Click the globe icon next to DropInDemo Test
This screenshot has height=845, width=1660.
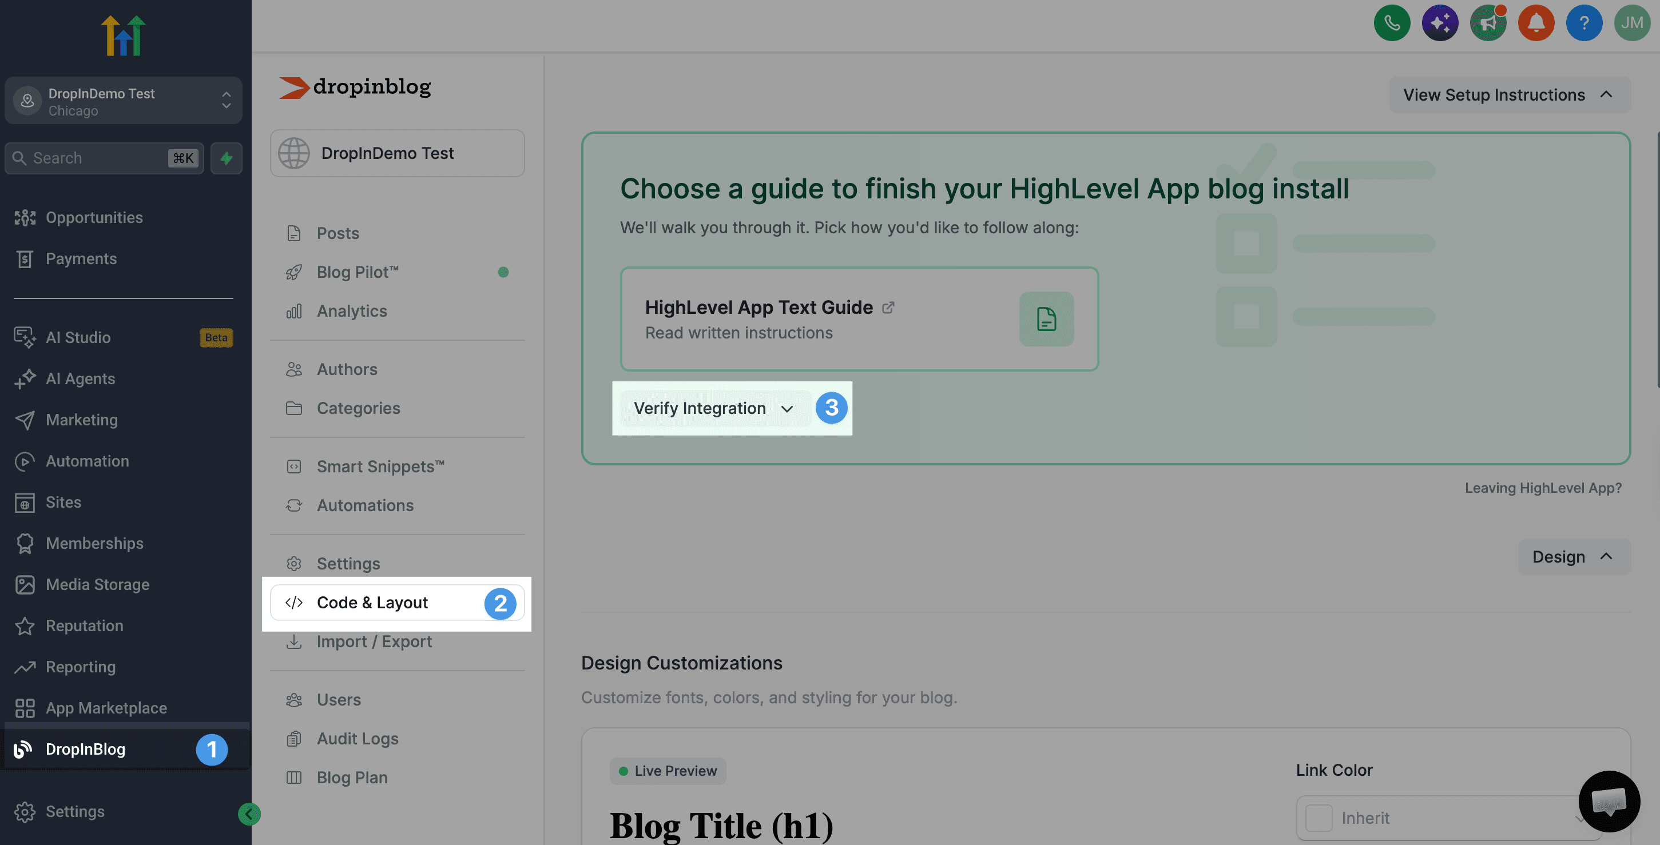click(294, 153)
